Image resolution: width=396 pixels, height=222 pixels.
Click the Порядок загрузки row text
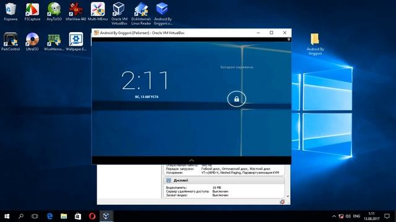pyautogui.click(x=218, y=169)
